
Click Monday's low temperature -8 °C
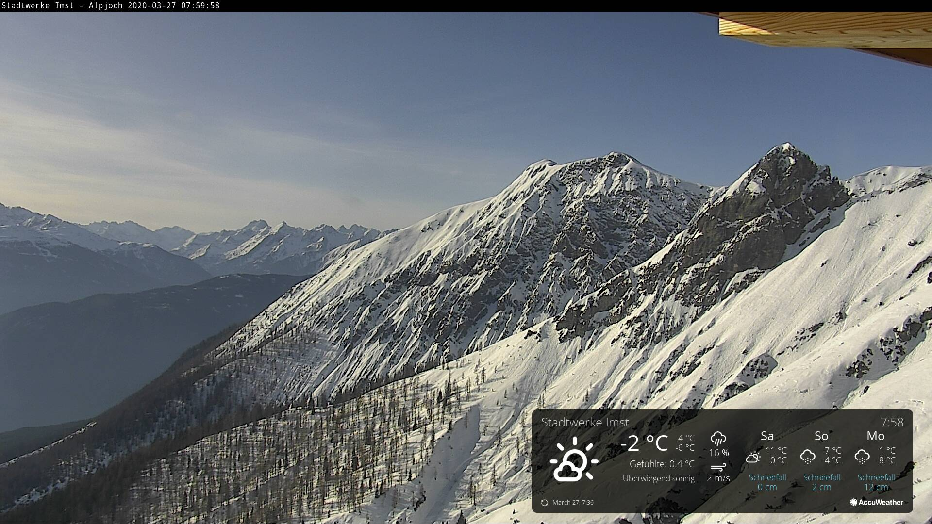click(x=886, y=460)
